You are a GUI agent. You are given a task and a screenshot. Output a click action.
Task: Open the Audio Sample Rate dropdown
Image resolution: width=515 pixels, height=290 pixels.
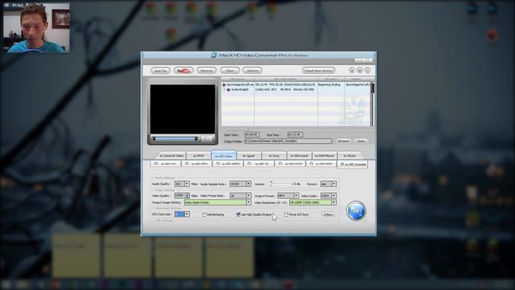coord(249,184)
